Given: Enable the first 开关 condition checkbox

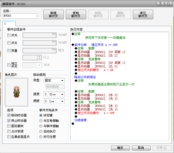Looking at the screenshot, I should click(x=9, y=35).
